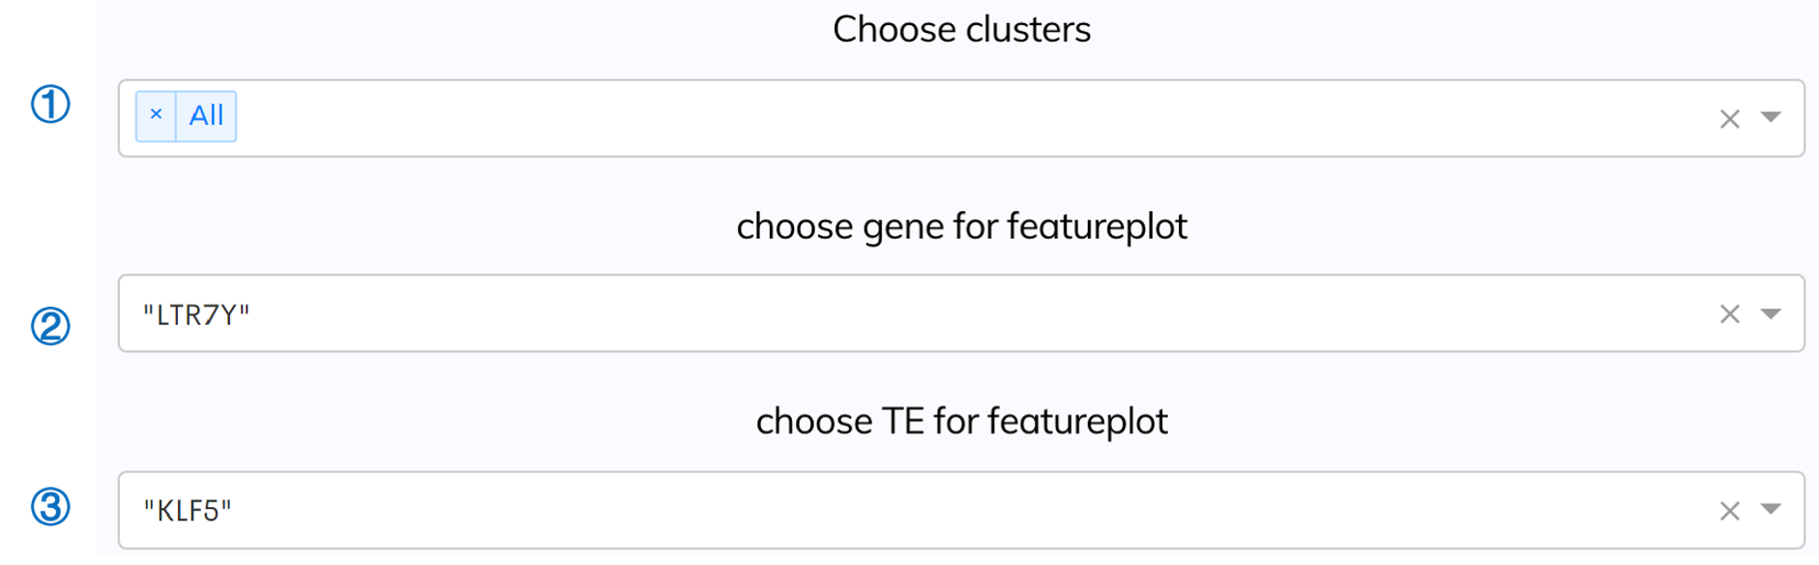
Task: Click the "KLF5" value in TE field
Action: point(188,510)
